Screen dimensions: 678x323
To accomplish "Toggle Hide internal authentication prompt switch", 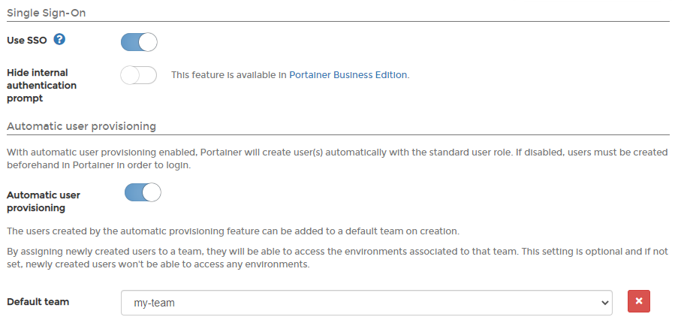I will pyautogui.click(x=139, y=75).
